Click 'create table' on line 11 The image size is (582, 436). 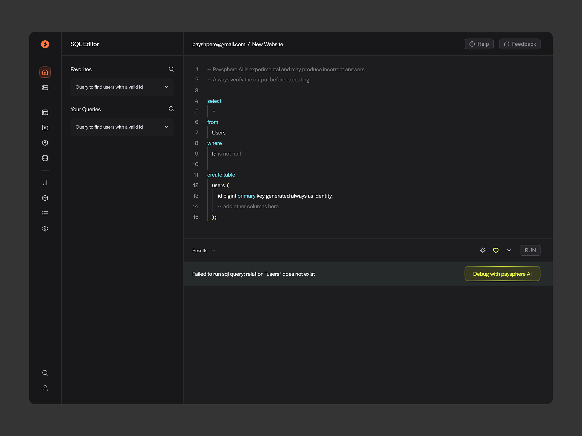coord(221,175)
